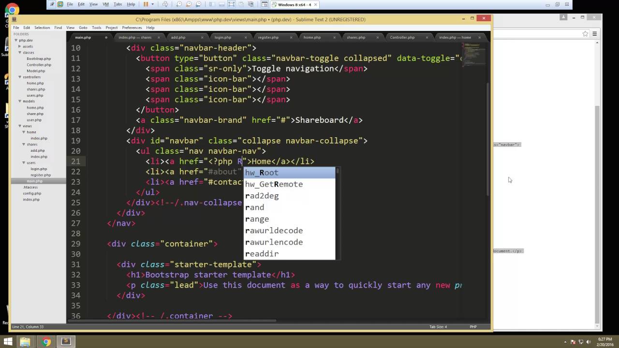Open the dropdown arrow beside pause
619x348 pixels.
[153, 4]
